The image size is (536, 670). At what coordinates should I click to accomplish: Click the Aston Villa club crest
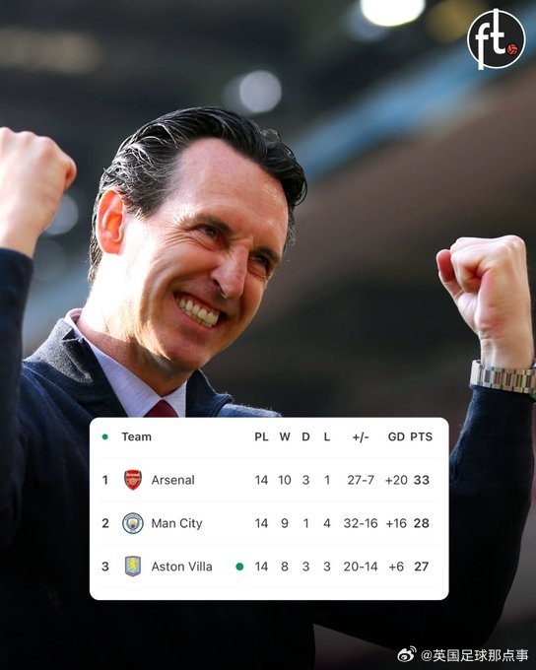[132, 567]
